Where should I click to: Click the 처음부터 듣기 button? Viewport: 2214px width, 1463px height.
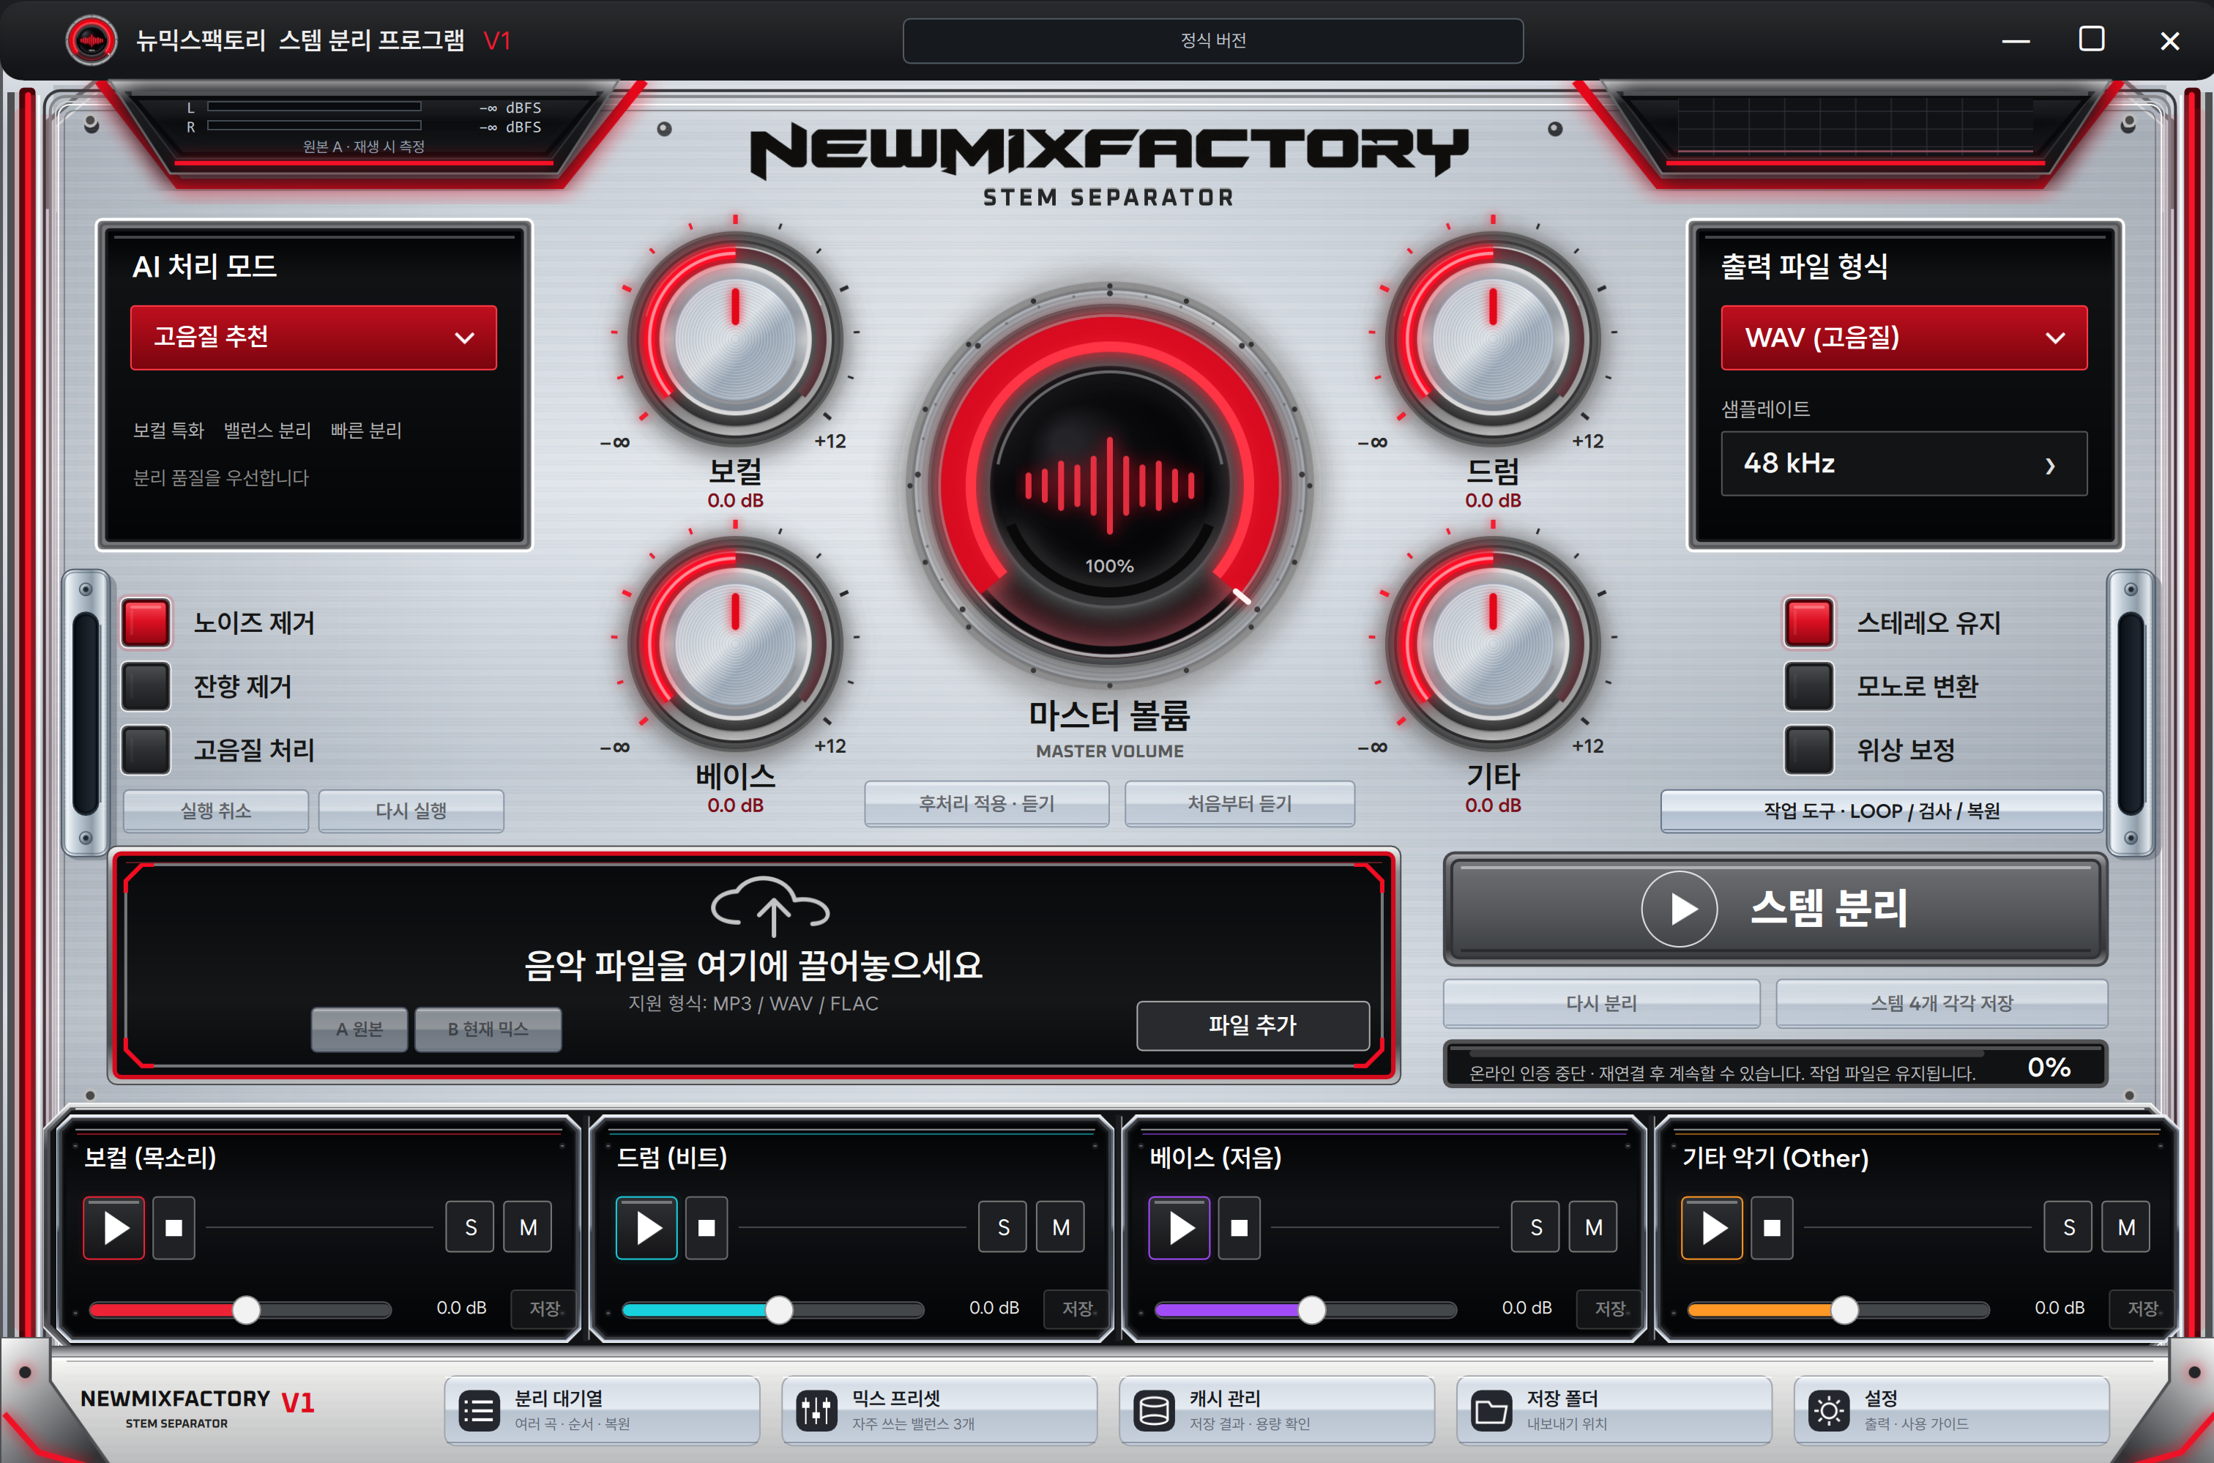click(1240, 803)
